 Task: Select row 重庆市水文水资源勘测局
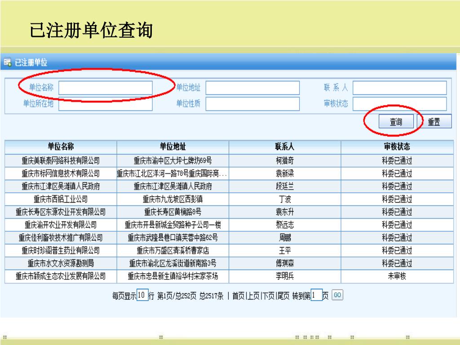tap(229, 263)
